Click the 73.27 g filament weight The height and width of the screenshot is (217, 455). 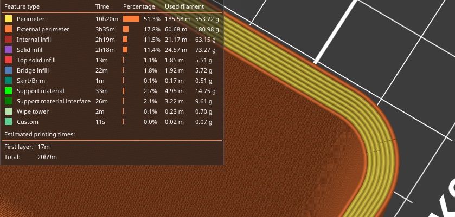point(206,50)
